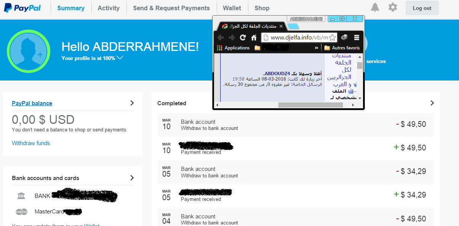Click the MasterCard entry text

(49, 212)
